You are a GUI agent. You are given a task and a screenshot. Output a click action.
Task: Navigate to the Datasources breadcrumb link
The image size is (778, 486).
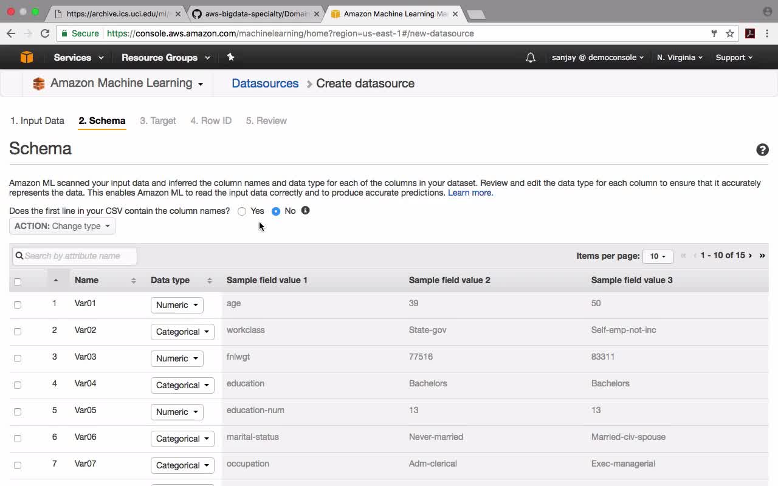coord(265,84)
